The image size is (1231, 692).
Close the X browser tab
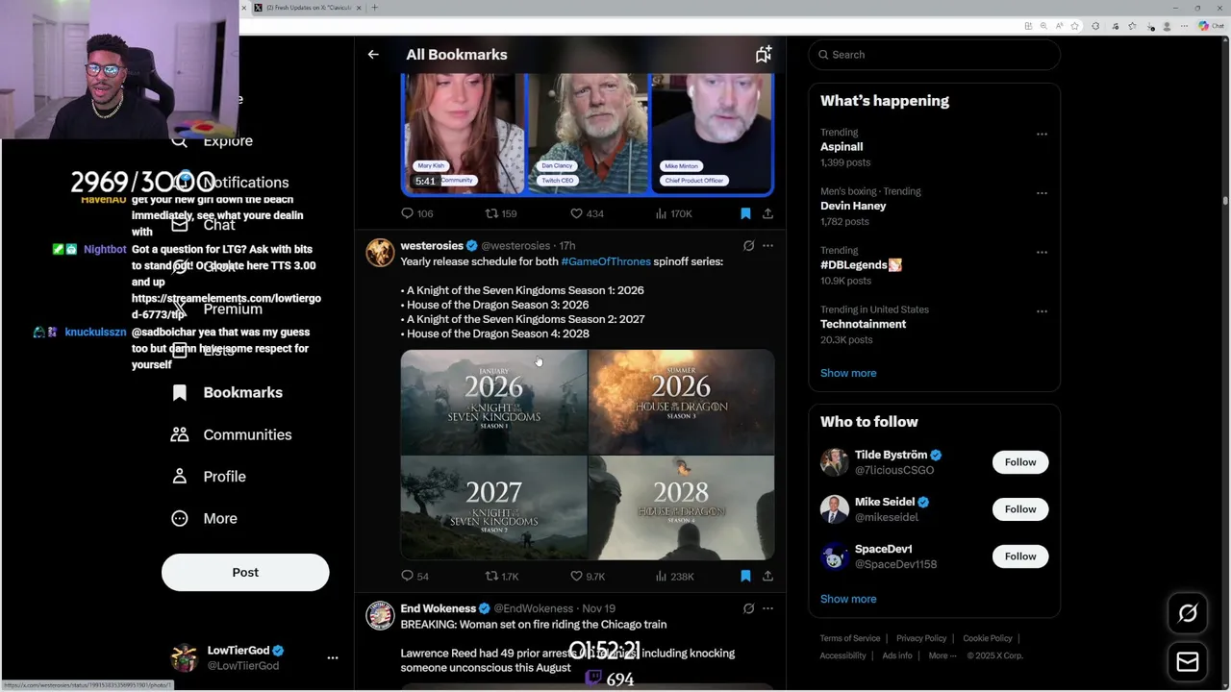pos(359,8)
